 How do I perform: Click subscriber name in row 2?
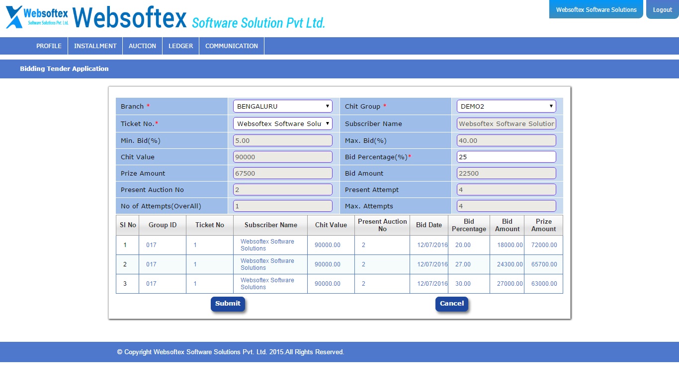[x=267, y=264]
